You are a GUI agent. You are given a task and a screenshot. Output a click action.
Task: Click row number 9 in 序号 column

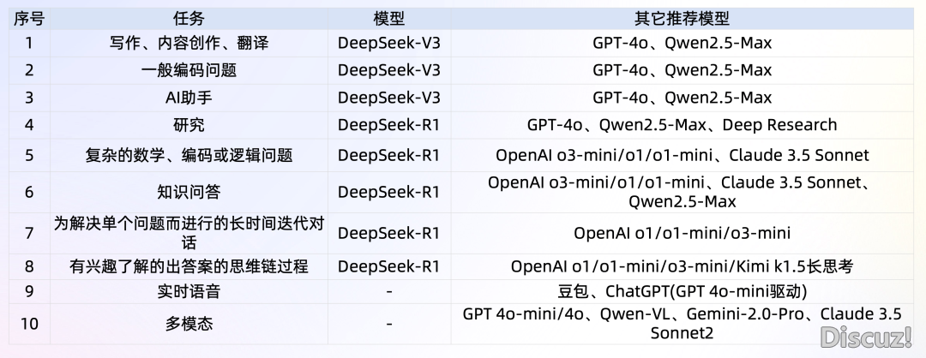pos(29,291)
